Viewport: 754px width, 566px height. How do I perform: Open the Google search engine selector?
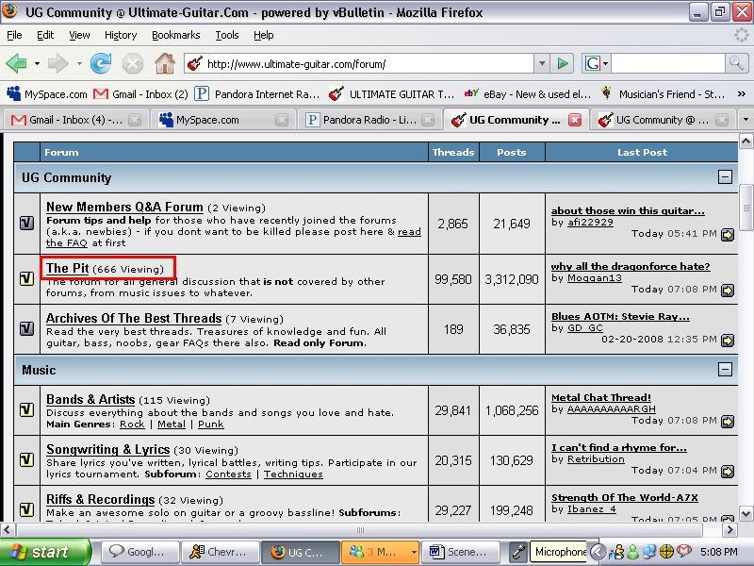pyautogui.click(x=596, y=63)
